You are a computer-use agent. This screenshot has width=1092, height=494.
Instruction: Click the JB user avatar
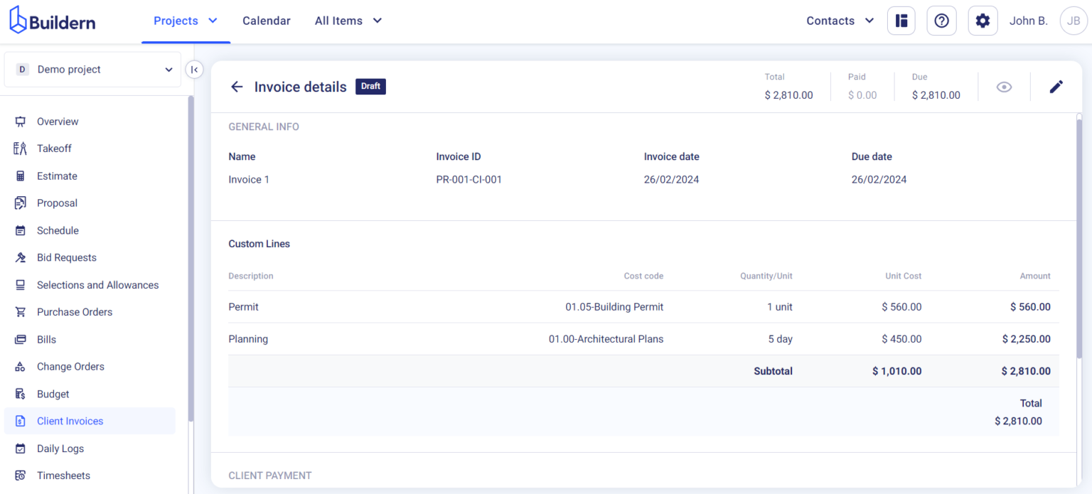[x=1074, y=21]
